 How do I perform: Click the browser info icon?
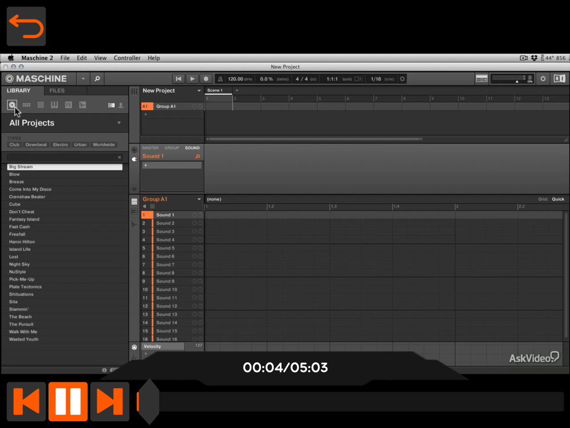pyautogui.click(x=104, y=370)
